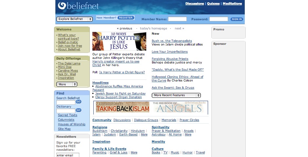Viewport: 308px width, 157px height.
Task: Open Bush vs. the Televangelists article
Action: (x=172, y=41)
